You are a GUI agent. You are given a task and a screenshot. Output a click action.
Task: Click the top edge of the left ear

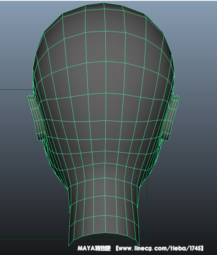point(31,96)
